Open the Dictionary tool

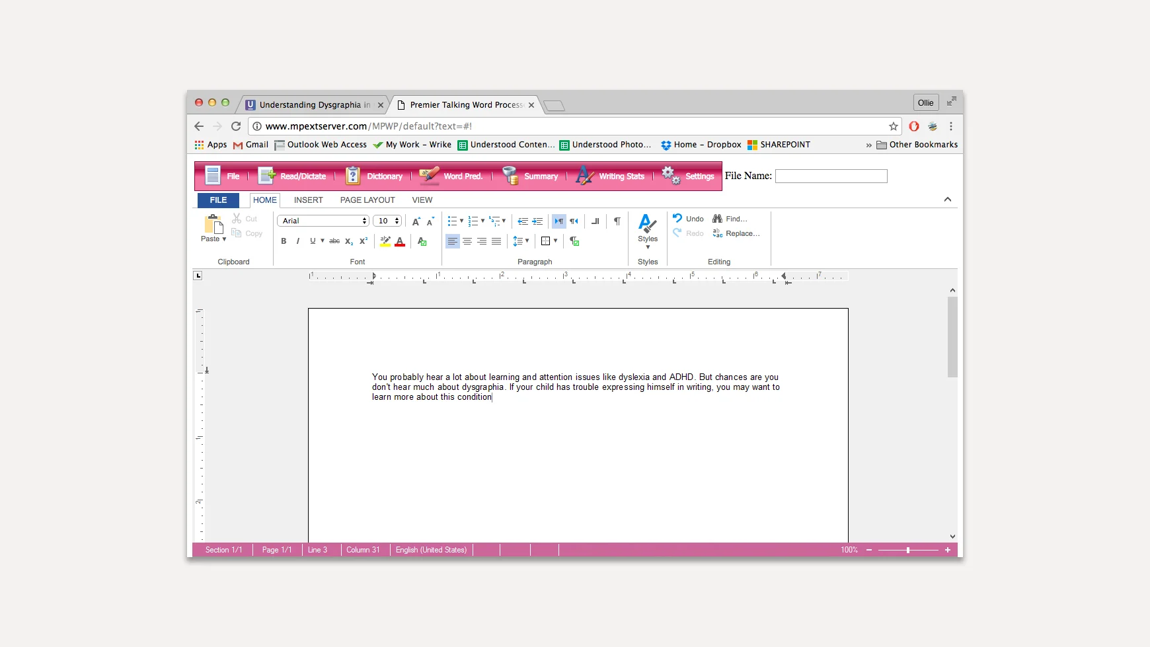(x=374, y=176)
